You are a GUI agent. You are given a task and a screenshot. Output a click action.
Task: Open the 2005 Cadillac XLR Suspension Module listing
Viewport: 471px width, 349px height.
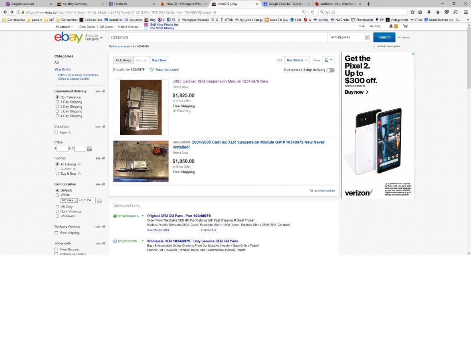220,81
